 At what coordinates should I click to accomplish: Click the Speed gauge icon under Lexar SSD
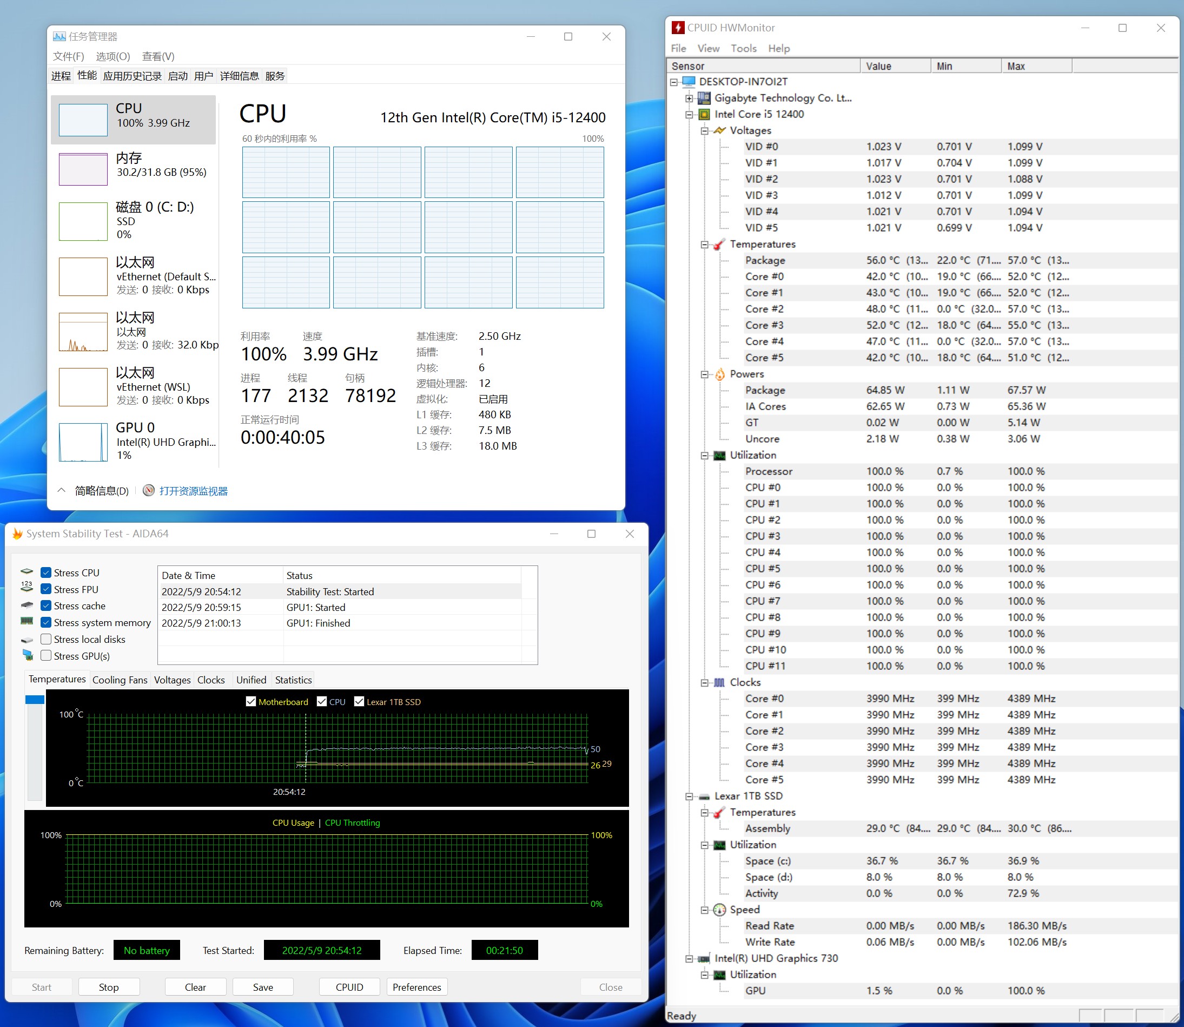point(719,910)
